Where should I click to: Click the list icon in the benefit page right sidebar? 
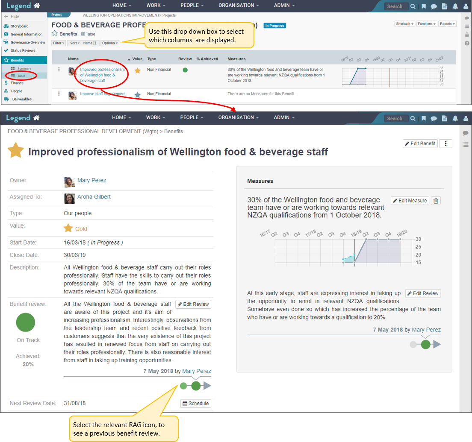(466, 145)
